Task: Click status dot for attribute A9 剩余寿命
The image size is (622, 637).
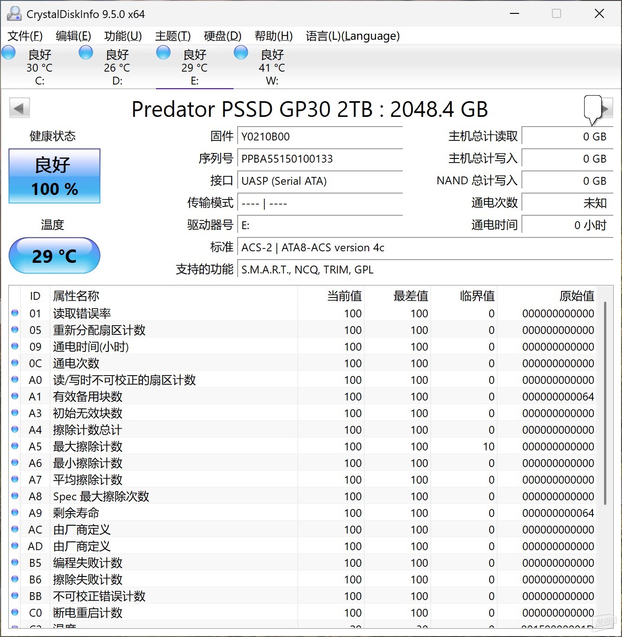Action: click(x=15, y=513)
